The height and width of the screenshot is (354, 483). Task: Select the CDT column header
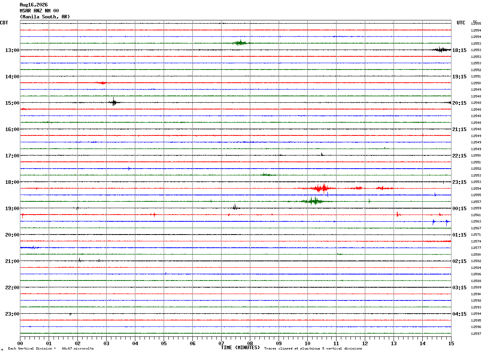[x=4, y=23]
